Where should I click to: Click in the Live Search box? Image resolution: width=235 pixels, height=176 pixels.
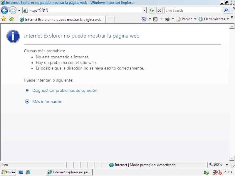point(193,11)
